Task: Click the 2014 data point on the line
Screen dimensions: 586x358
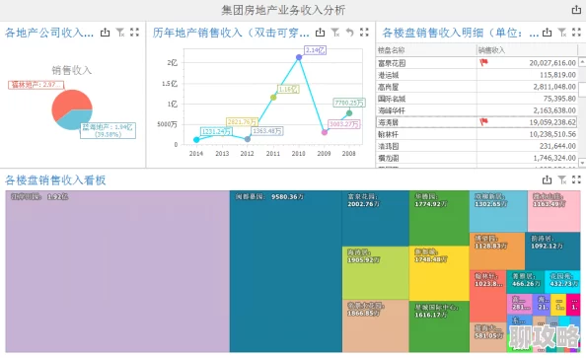Action: pyautogui.click(x=196, y=140)
